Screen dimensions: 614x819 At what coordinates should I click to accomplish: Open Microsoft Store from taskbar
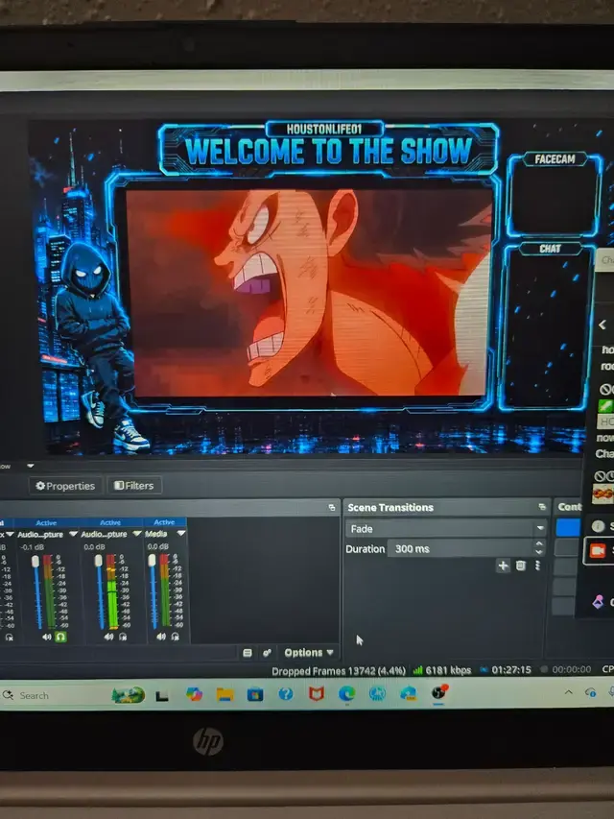(255, 694)
